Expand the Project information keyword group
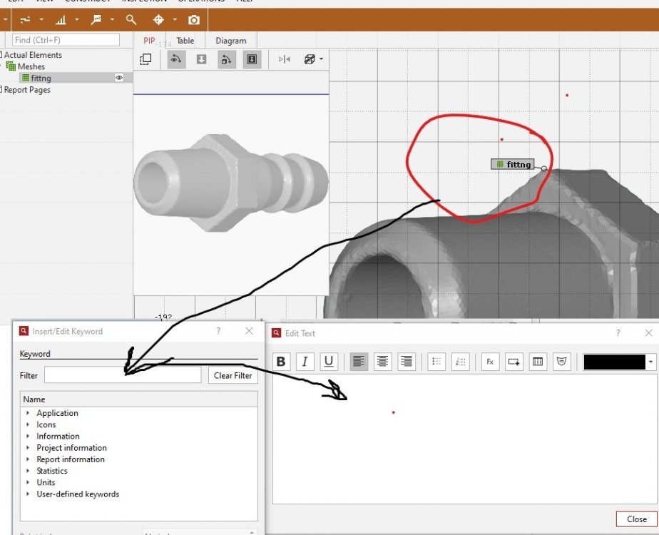The height and width of the screenshot is (535, 659). (x=28, y=448)
